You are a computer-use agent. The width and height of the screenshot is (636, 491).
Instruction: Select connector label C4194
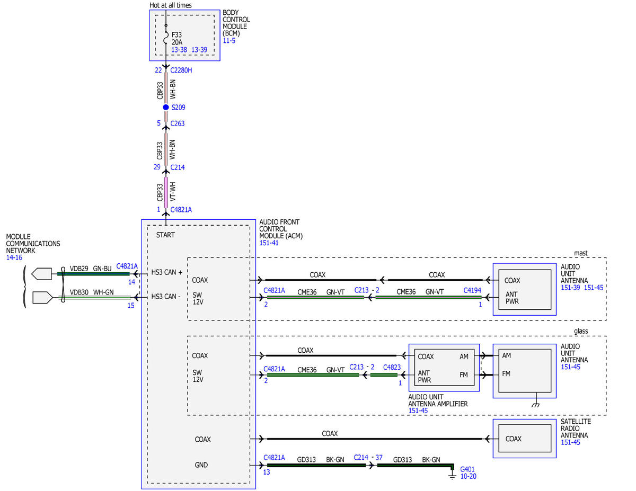click(472, 290)
